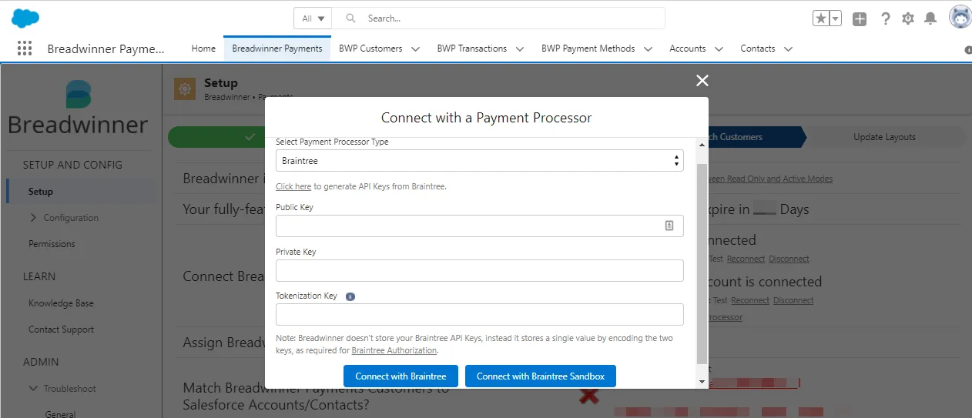Click the Connect with Braintree button
The width and height of the screenshot is (972, 418).
401,376
